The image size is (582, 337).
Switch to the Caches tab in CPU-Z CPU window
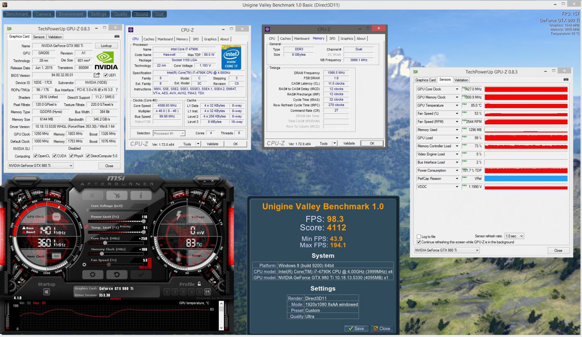coord(149,39)
